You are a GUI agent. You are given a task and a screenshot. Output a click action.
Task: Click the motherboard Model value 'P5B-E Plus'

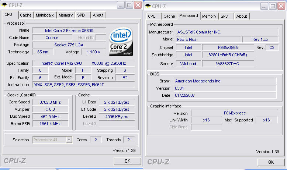click(209, 39)
